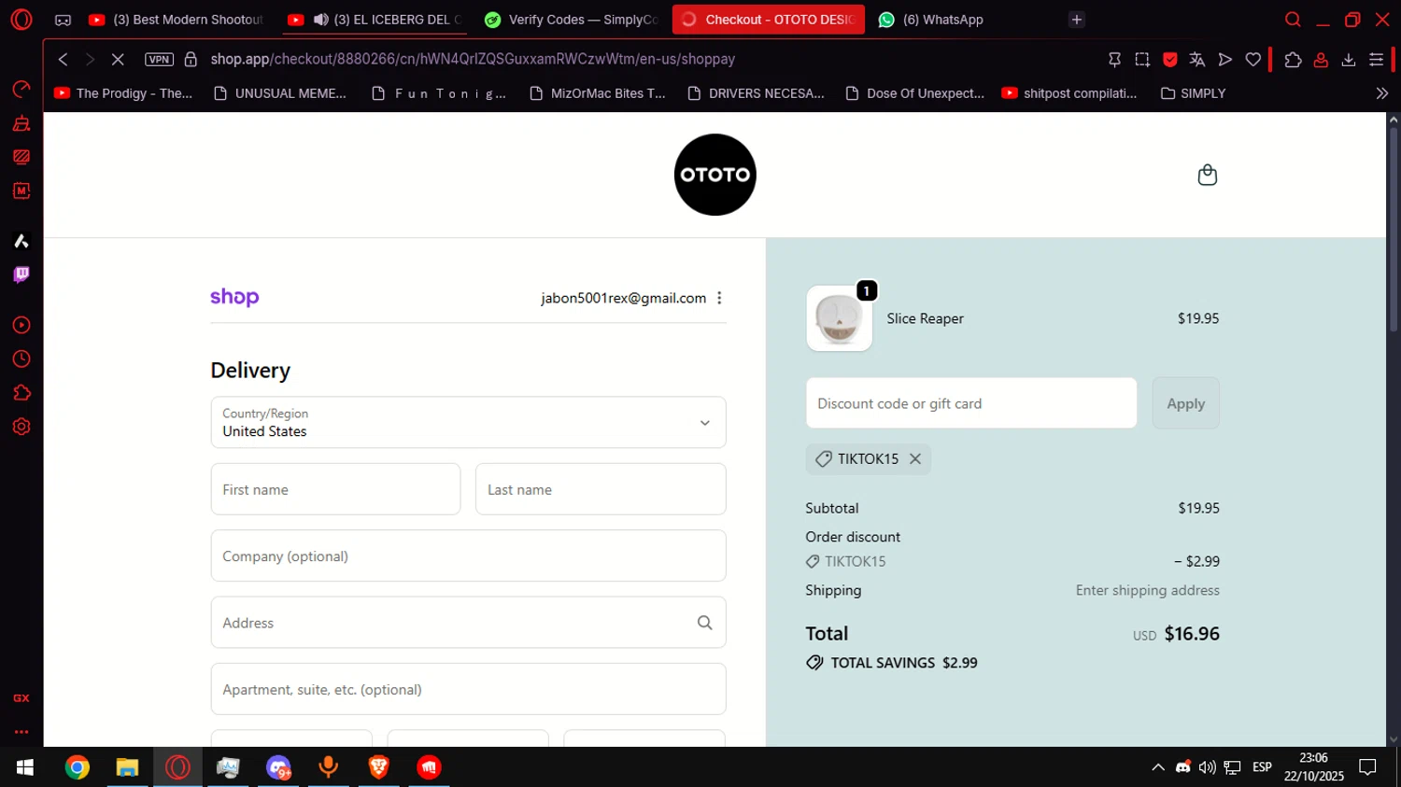Open browser extensions cube in toolbar
The width and height of the screenshot is (1401, 787).
coord(1293,59)
